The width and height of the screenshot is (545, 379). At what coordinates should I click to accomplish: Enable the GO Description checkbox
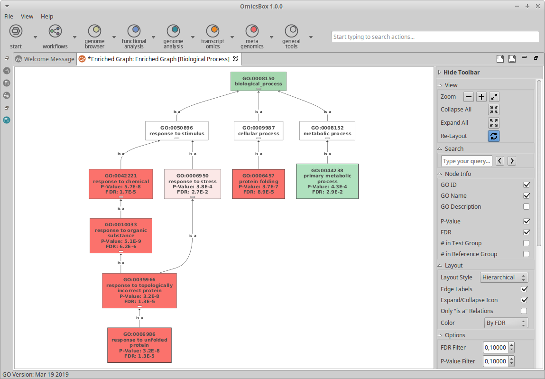click(x=526, y=207)
